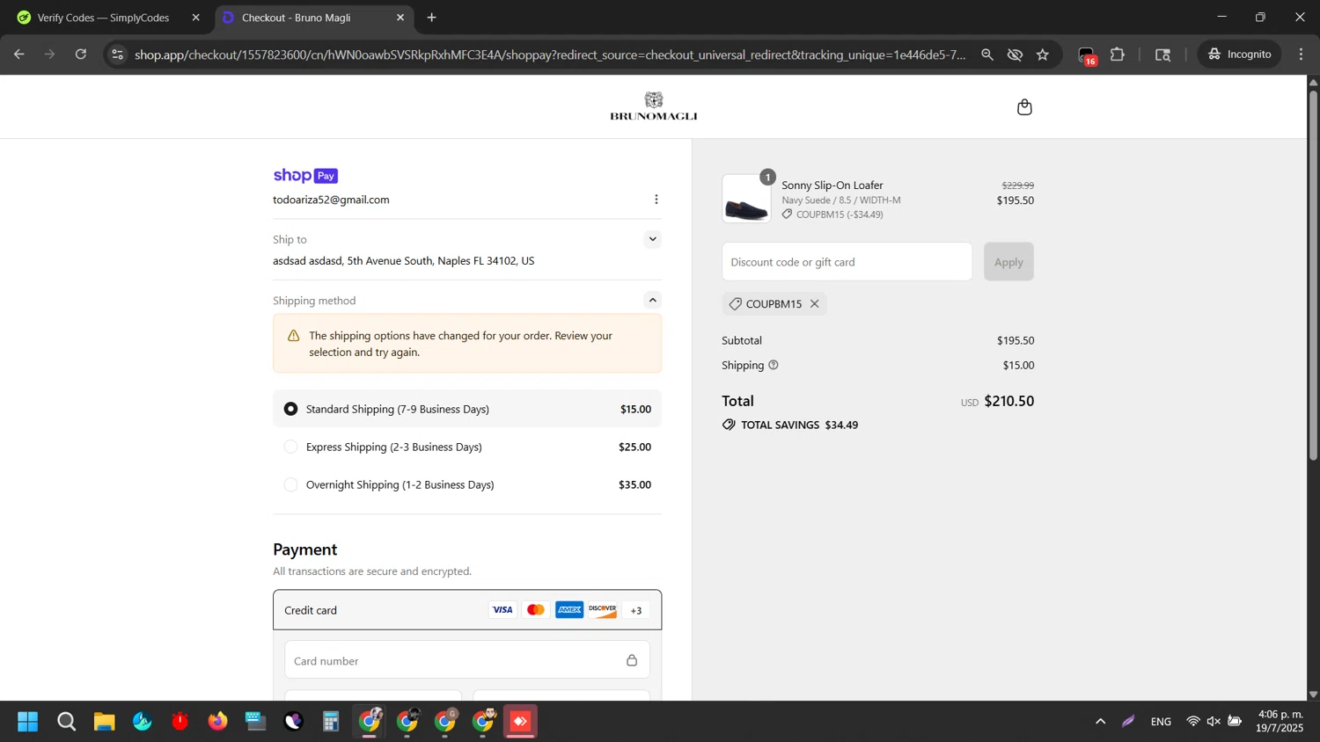
Task: Reload the checkout page
Action: tap(81, 55)
